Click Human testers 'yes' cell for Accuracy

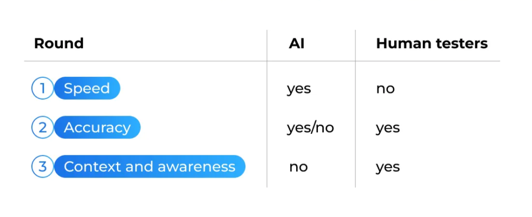coord(388,128)
